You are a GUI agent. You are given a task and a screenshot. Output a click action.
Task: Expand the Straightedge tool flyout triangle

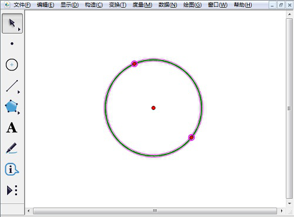(x=19, y=92)
